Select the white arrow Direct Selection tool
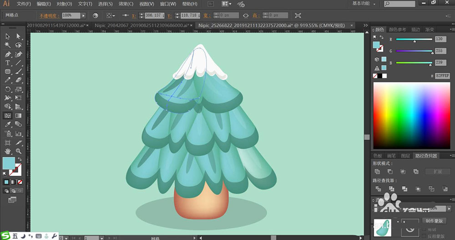Screen dimensions: 455x240 point(18,36)
